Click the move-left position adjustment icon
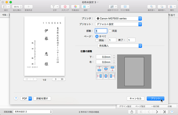Screen dimensions: 178x115 [99, 76]
